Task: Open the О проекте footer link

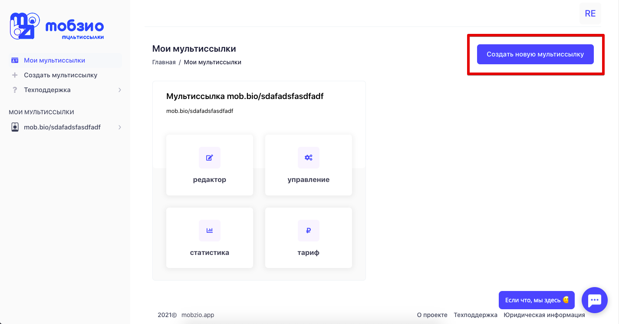Action: click(432, 315)
